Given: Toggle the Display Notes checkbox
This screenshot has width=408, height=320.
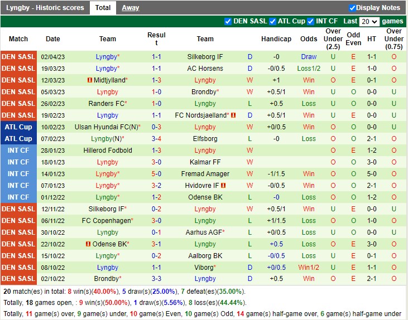Looking at the screenshot, I should pos(352,8).
